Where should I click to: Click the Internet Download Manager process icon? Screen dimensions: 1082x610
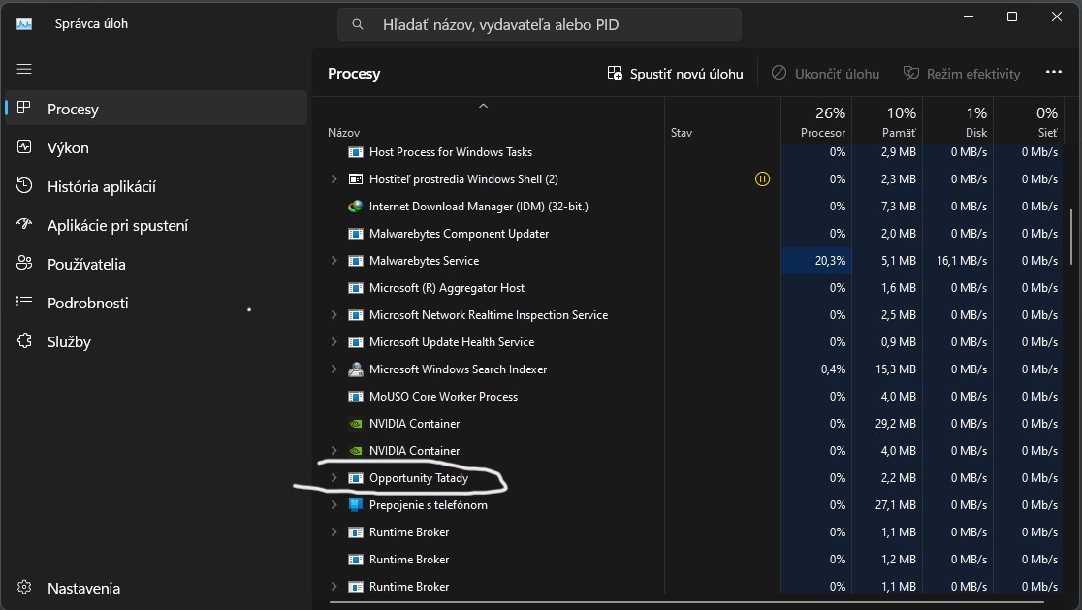[356, 207]
